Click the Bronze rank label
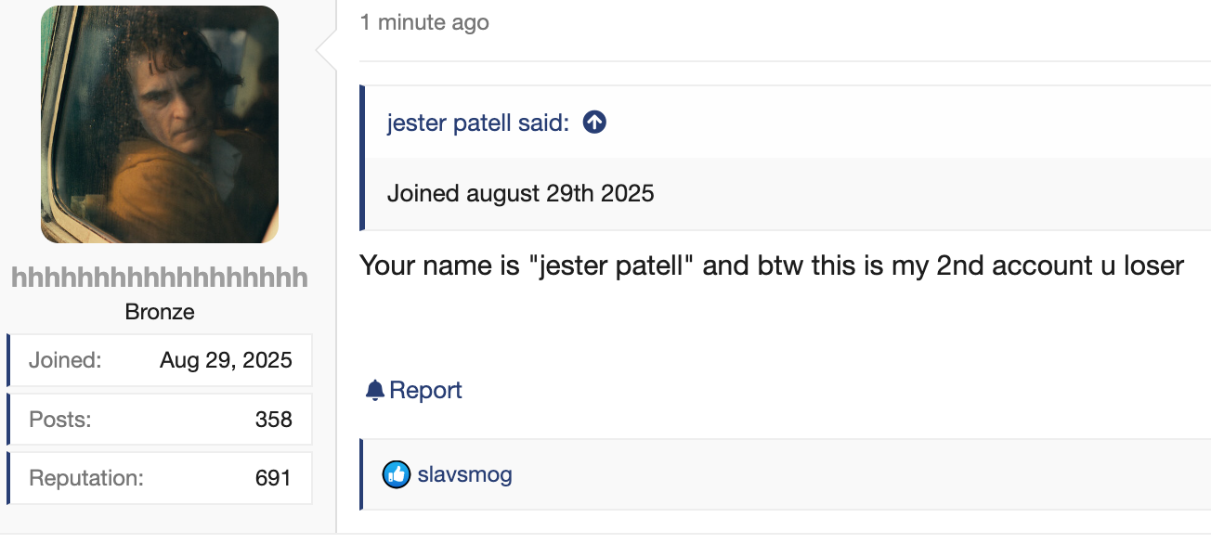This screenshot has height=544, width=1211. pos(160,312)
